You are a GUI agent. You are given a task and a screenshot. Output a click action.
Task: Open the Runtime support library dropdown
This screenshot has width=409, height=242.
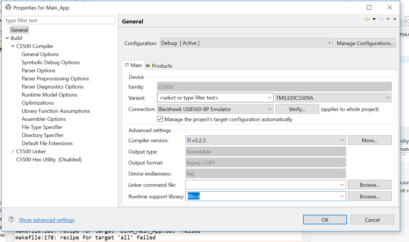tap(342, 196)
